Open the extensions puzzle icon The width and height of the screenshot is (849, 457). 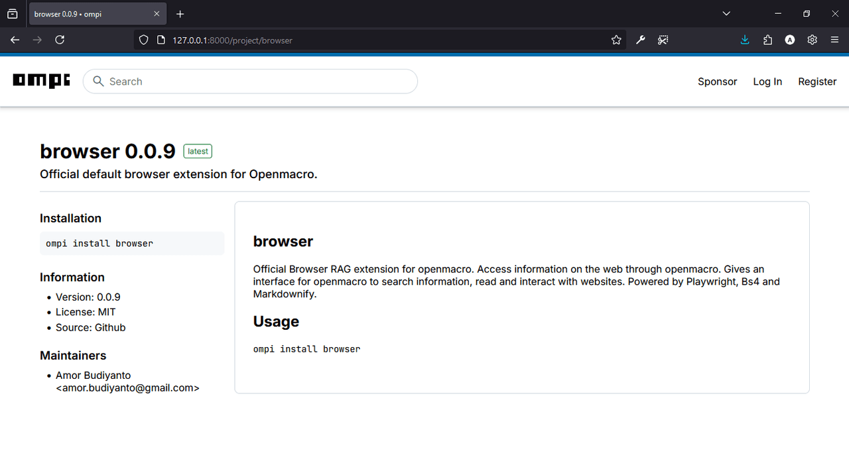[x=767, y=40]
